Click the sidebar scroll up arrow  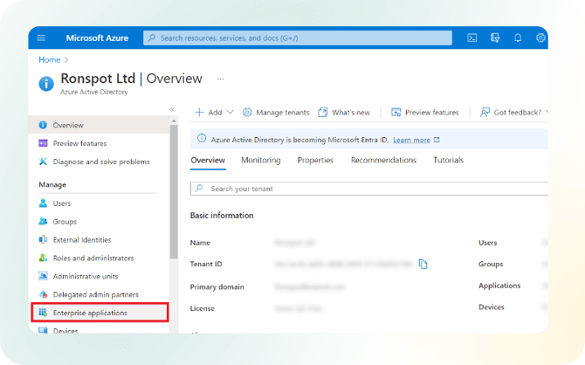174,121
